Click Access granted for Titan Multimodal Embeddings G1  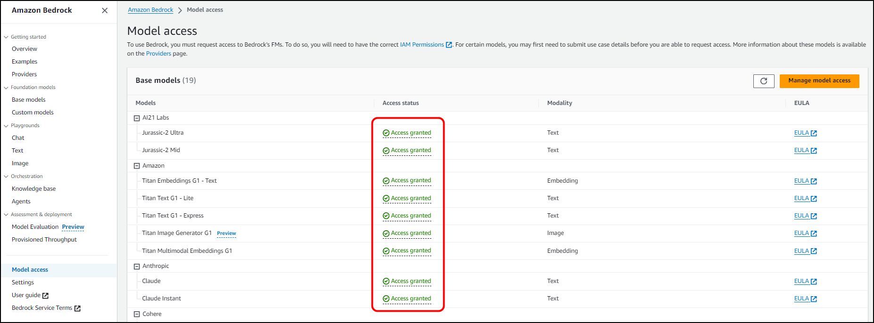click(407, 251)
